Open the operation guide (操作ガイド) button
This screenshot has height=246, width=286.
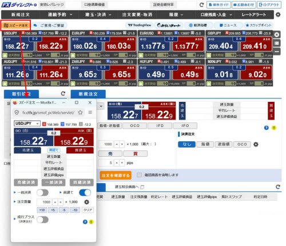(219, 5)
